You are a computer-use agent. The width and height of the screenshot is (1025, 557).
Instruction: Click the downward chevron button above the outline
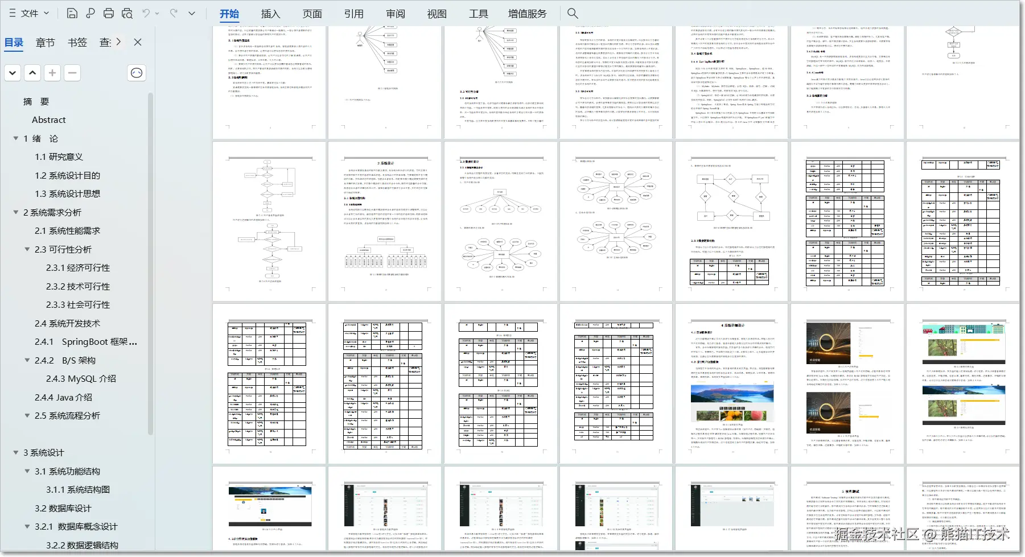(x=13, y=73)
